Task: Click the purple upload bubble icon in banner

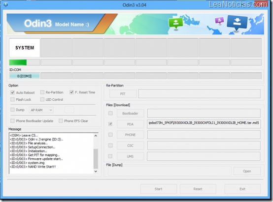Action: coord(219,21)
